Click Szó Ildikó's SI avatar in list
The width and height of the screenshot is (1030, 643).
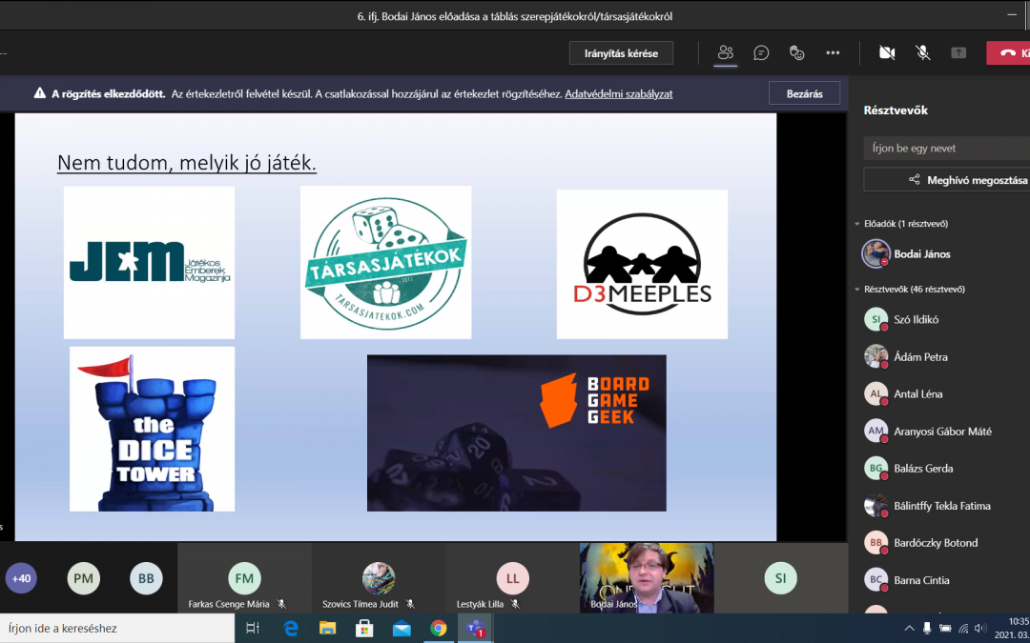[875, 320]
